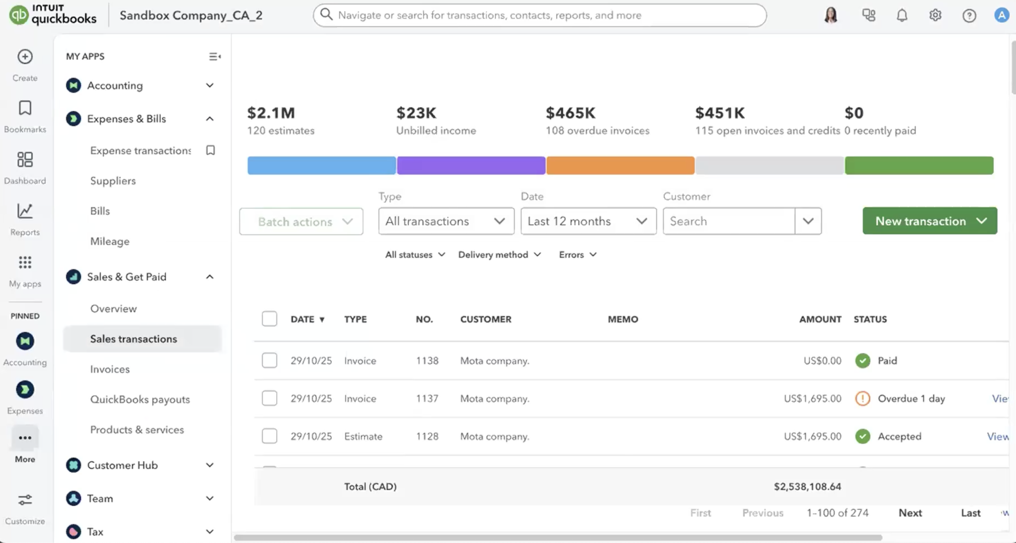Check the box for invoice 1138
This screenshot has width=1016, height=543.
point(269,360)
